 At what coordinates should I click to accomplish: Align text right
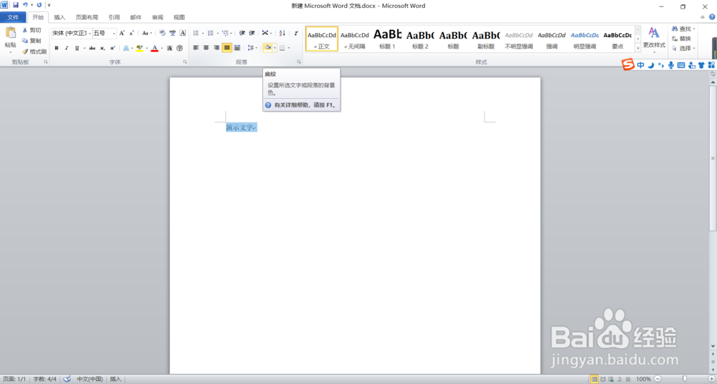[217, 47]
